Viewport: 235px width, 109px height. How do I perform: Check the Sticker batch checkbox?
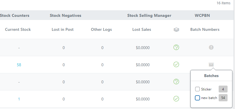197,89
